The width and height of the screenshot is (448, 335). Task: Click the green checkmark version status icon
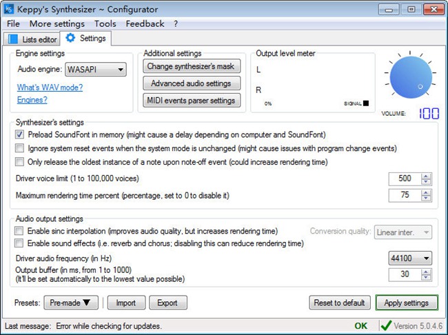coord(386,325)
